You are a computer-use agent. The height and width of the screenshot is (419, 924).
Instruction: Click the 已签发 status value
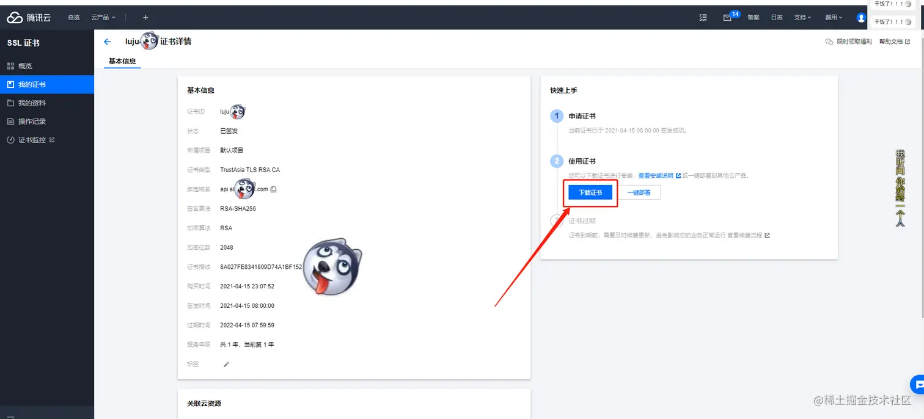pos(229,131)
